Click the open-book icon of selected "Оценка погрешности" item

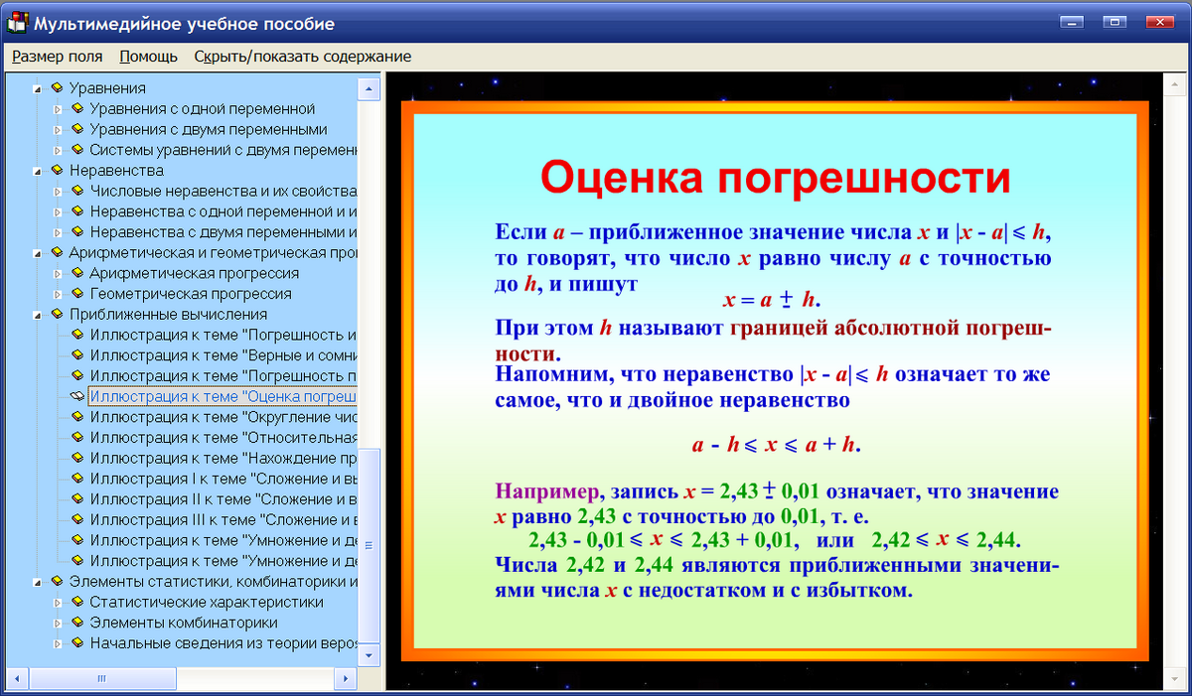pos(75,396)
